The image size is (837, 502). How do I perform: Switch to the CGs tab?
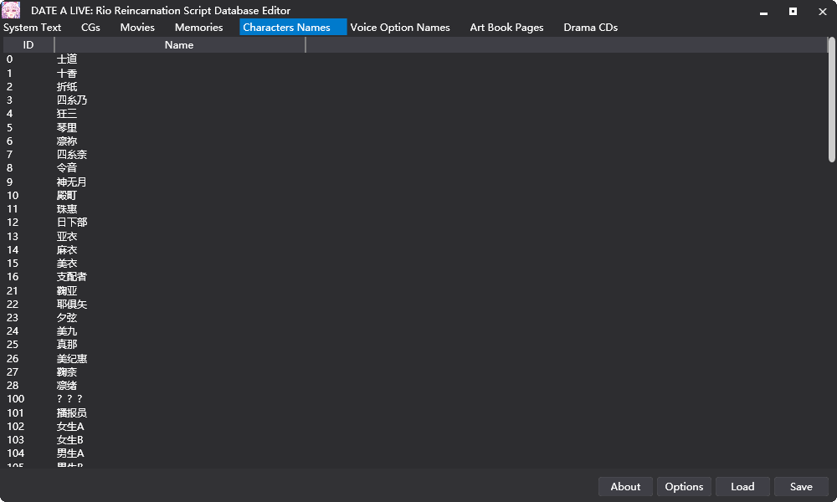coord(90,28)
